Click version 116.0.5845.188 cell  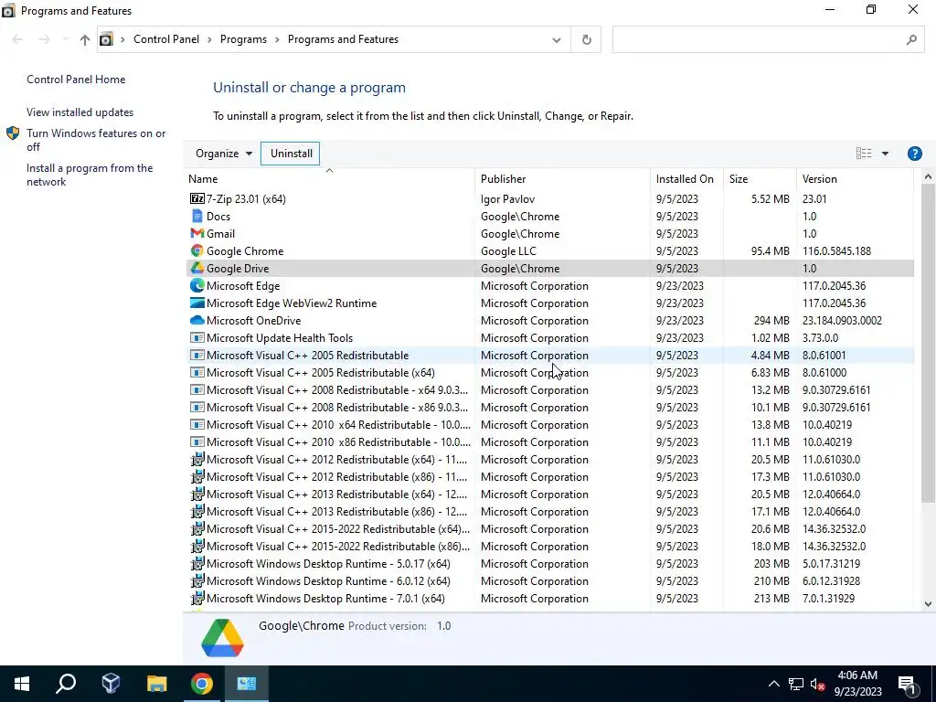pyautogui.click(x=836, y=250)
